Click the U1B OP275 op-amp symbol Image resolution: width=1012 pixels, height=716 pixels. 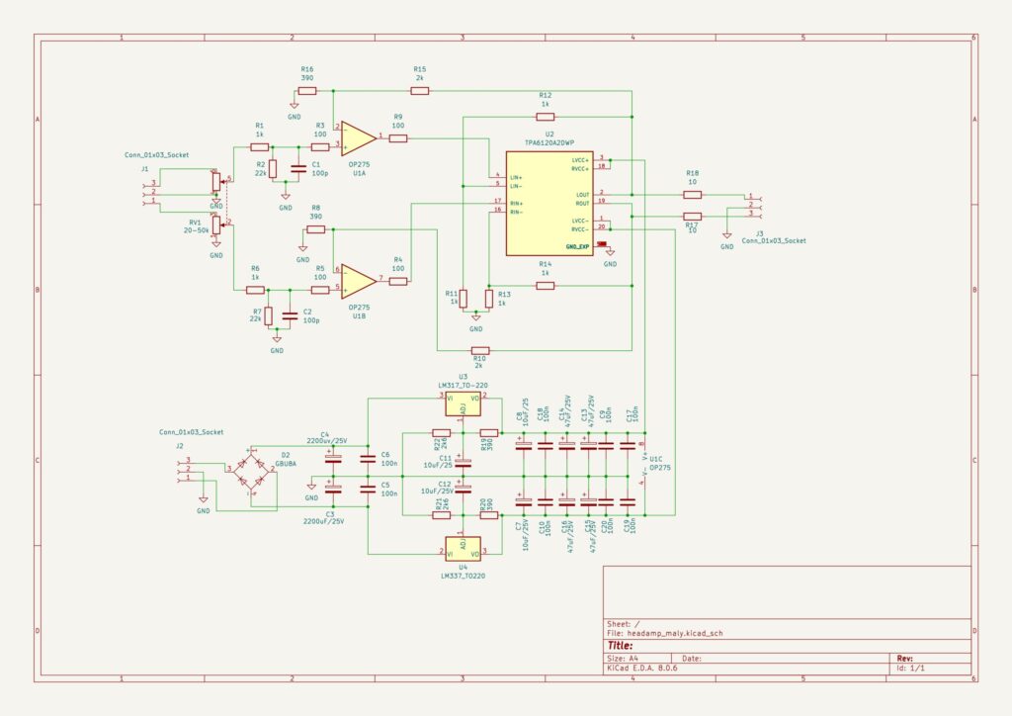tap(357, 280)
